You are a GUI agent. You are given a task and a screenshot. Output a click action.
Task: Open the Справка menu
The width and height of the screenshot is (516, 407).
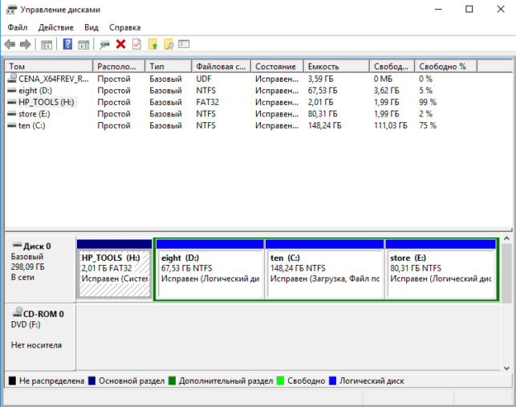124,27
